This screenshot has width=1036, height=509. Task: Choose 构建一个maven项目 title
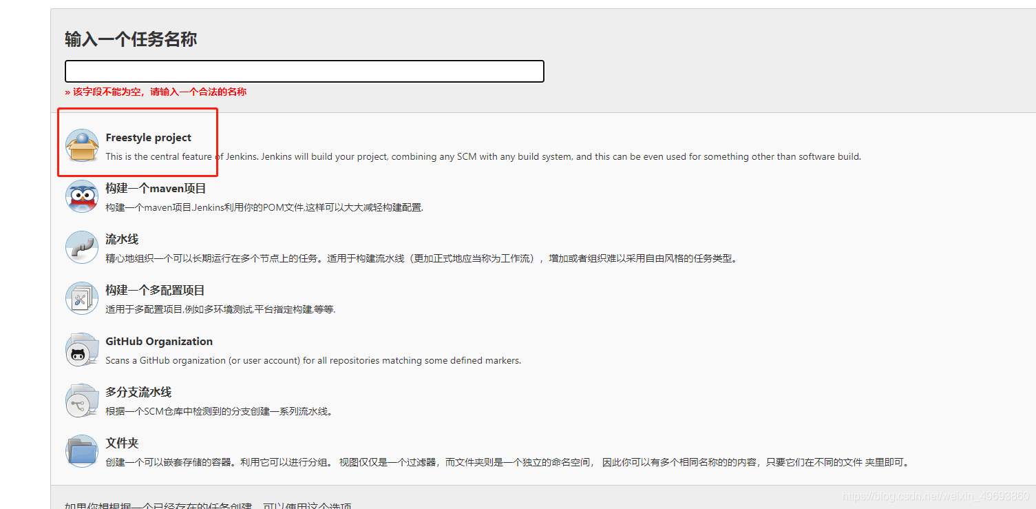tap(156, 188)
